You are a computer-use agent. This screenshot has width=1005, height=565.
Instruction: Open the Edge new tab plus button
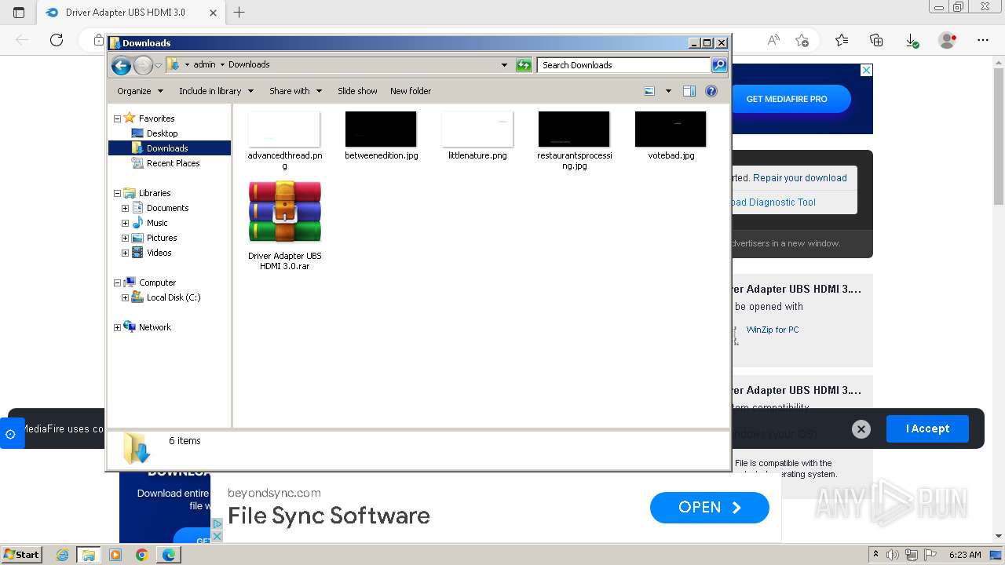pos(239,12)
